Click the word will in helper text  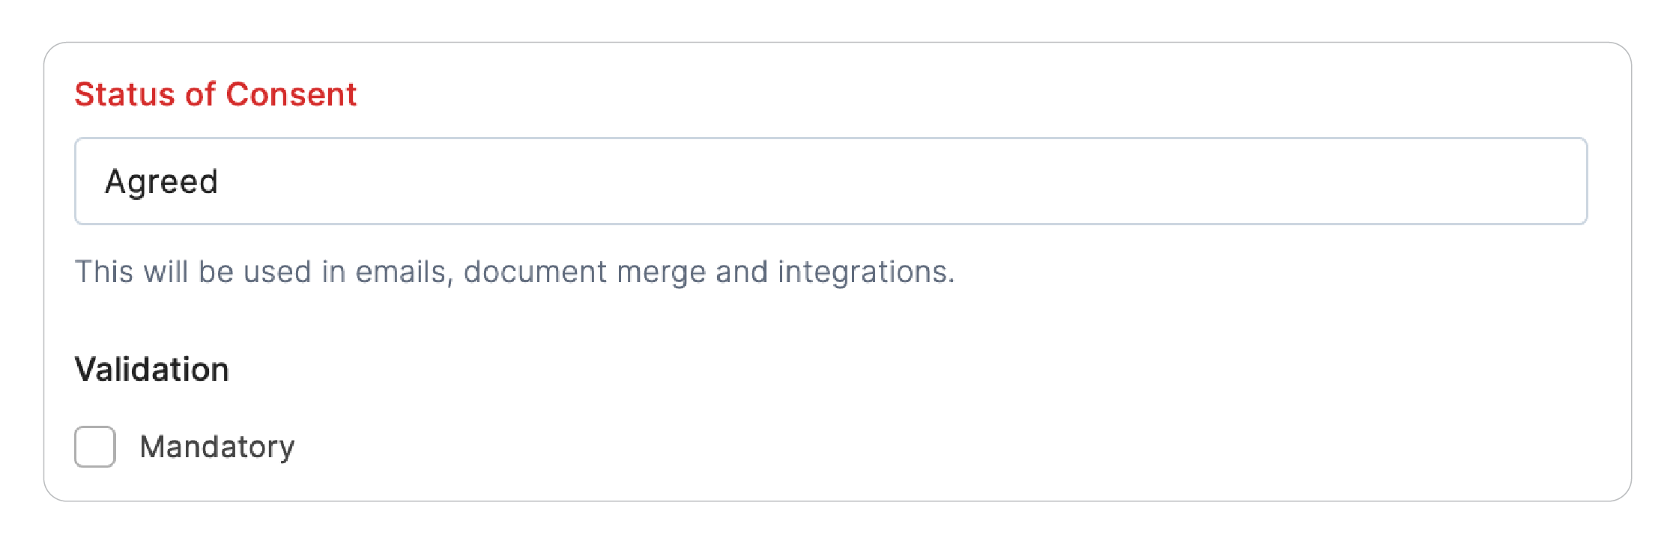166,272
